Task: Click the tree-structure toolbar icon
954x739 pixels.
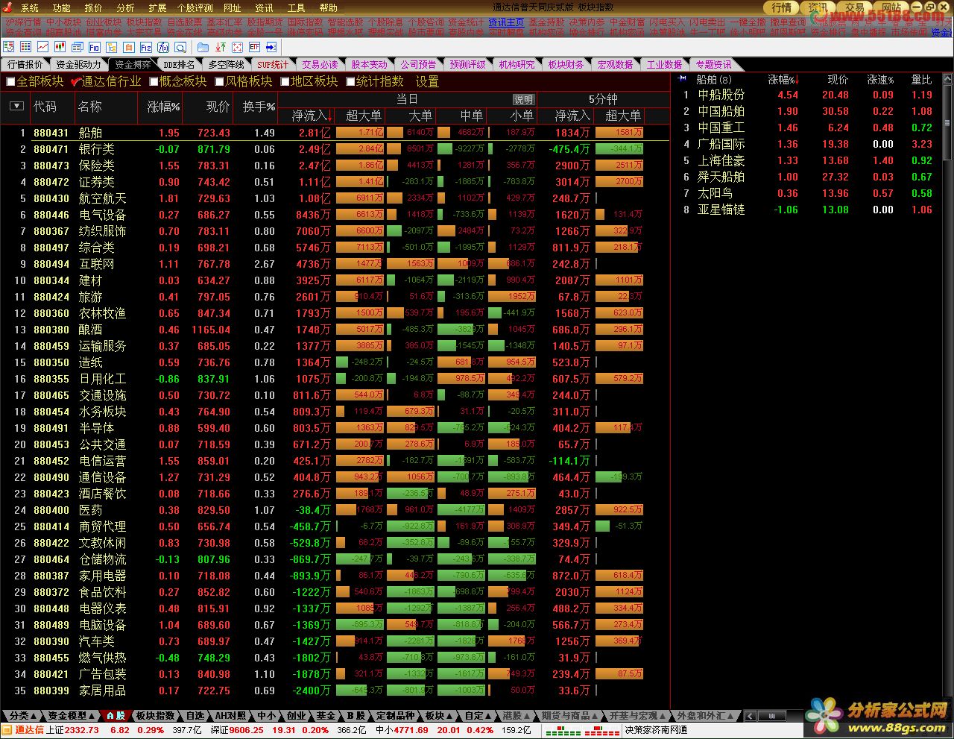Action: coord(111,46)
